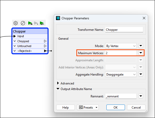Open the Mode dropdown set to By Vertex
The width and height of the screenshot is (155, 118).
tap(121, 46)
